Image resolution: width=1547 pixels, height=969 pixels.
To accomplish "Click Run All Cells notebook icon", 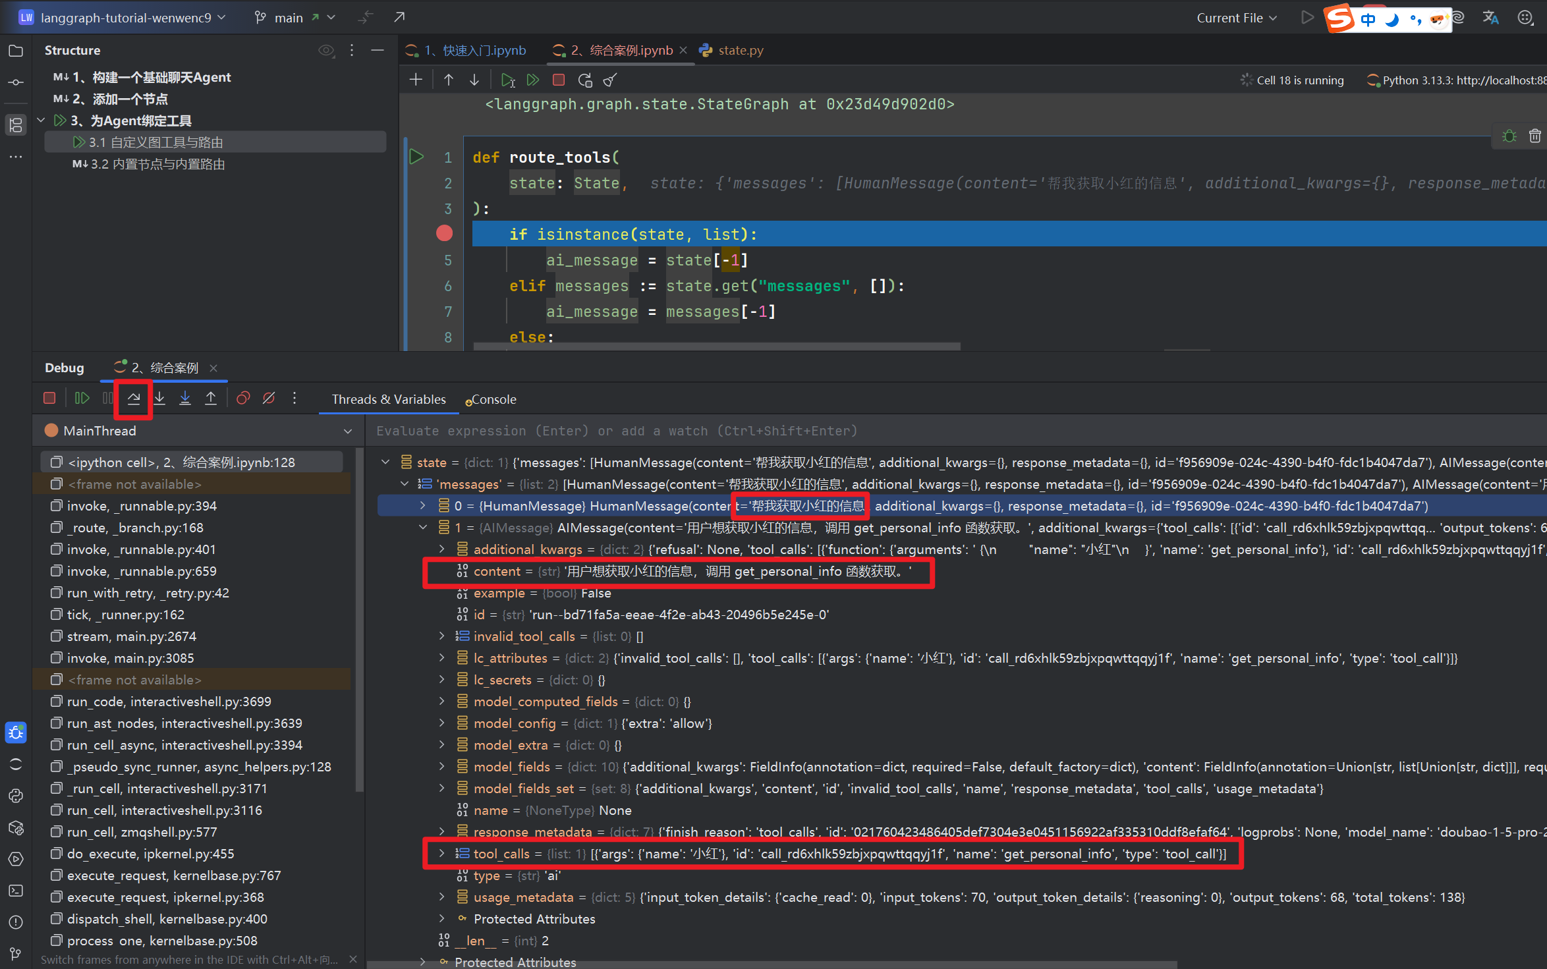I will point(533,80).
